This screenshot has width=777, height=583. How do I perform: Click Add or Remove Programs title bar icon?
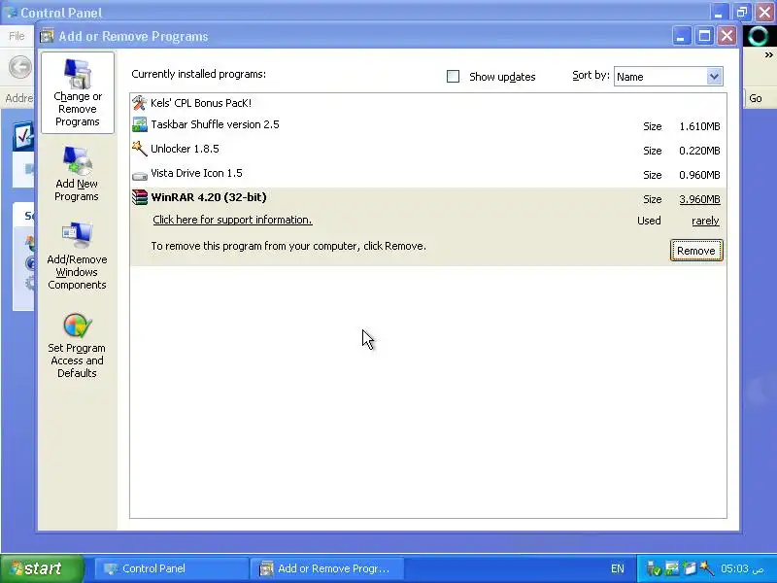click(x=47, y=36)
